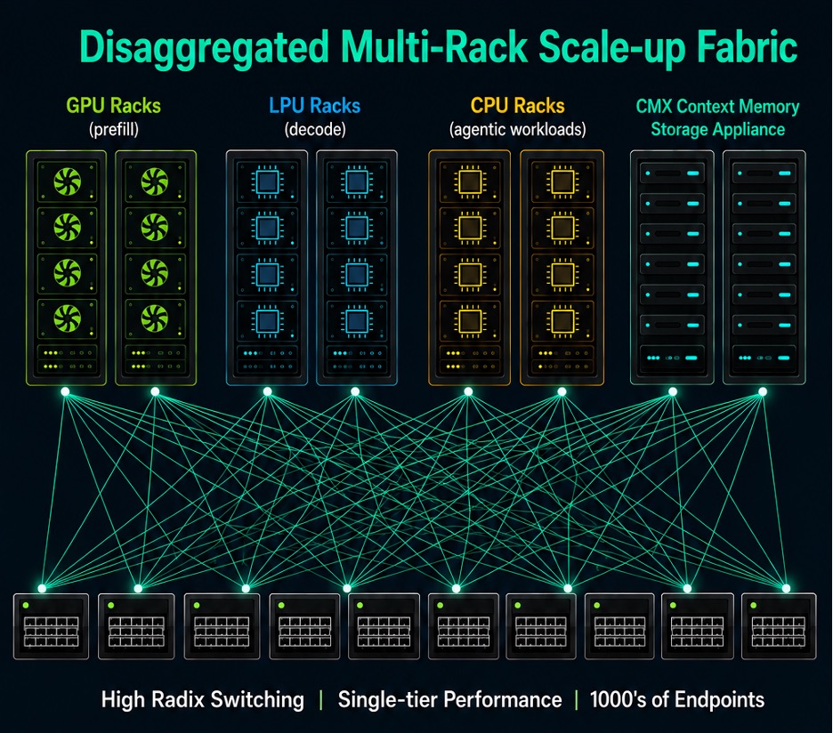Select the second blue chip in the first LPU rack

tap(267, 229)
